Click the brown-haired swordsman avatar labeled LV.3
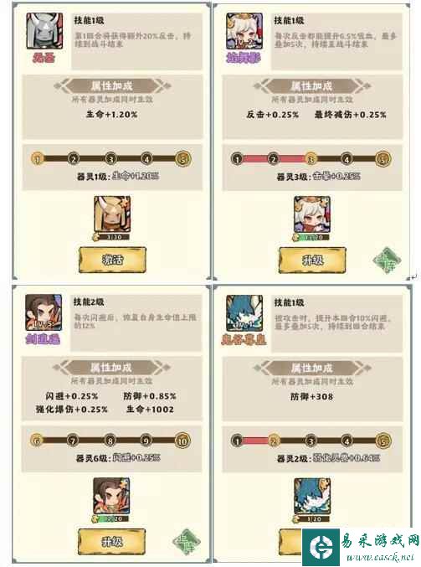This screenshot has width=421, height=567. tap(44, 312)
